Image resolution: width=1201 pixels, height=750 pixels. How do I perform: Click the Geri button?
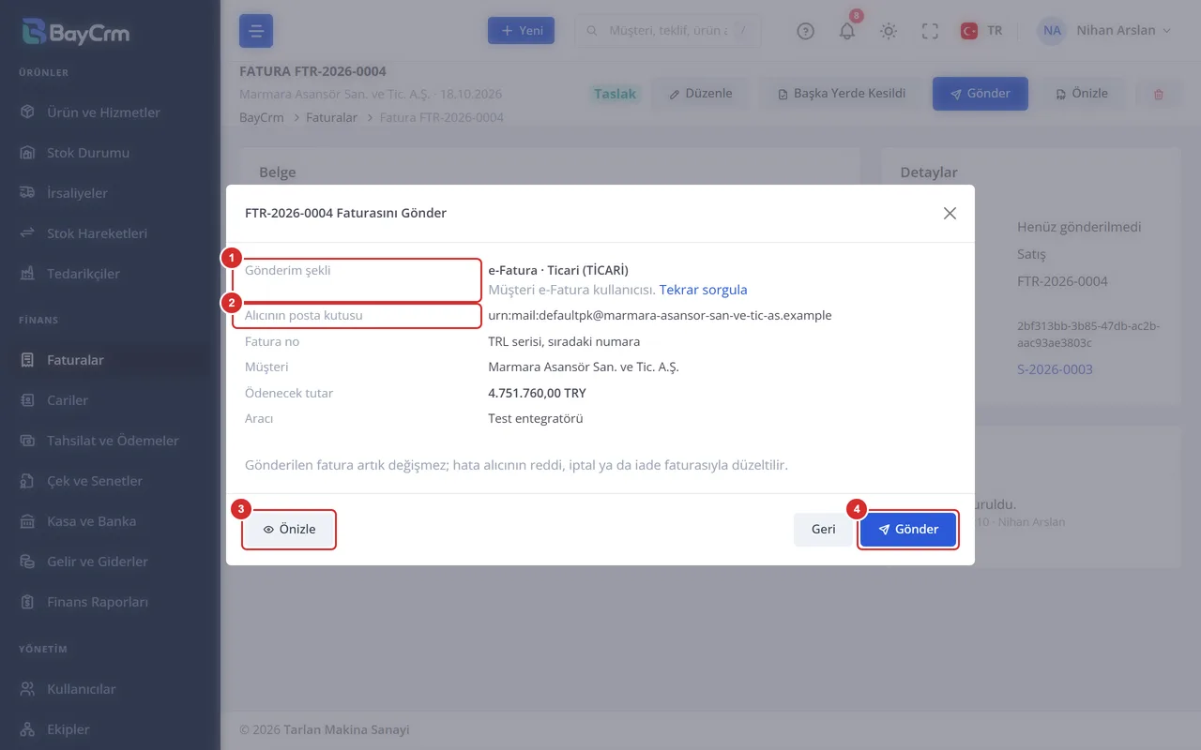[x=823, y=530]
